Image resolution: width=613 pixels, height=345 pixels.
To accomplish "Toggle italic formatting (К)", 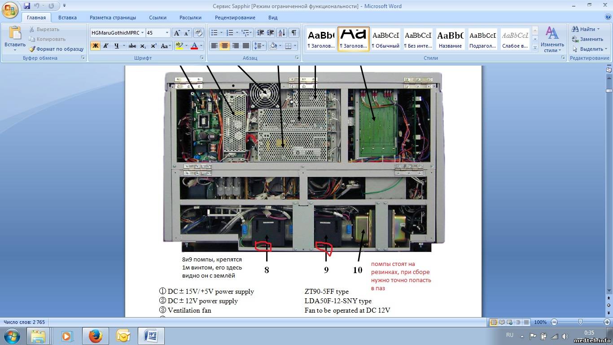I will pos(106,46).
